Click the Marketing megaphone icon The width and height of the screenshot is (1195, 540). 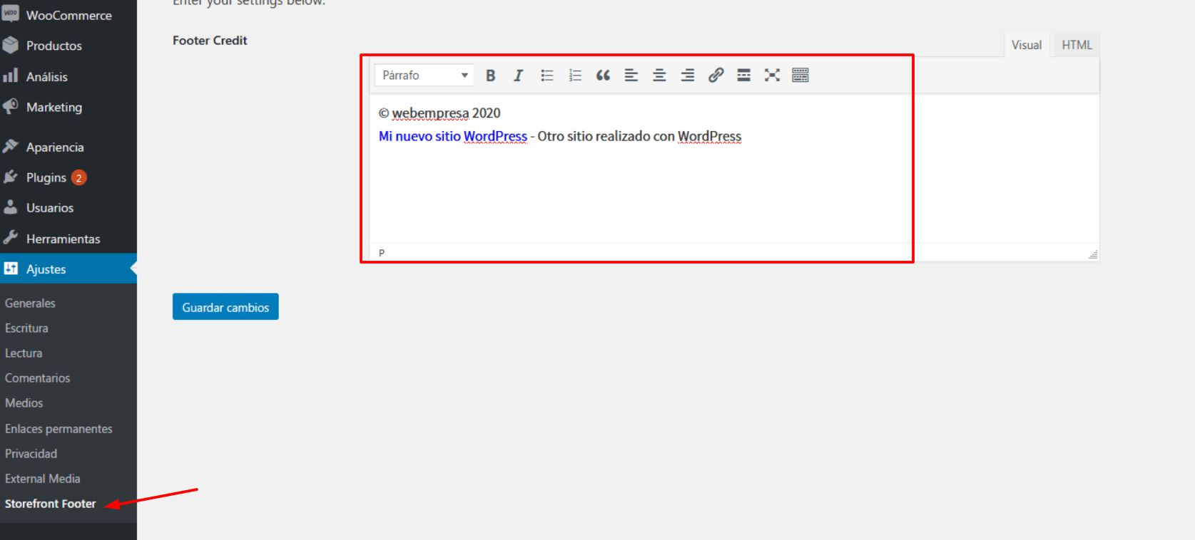(x=10, y=106)
